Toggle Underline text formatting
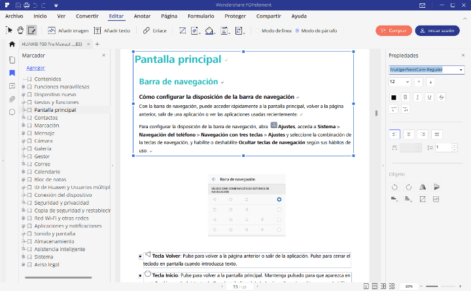Screen dimensions: 471x291 429,97
